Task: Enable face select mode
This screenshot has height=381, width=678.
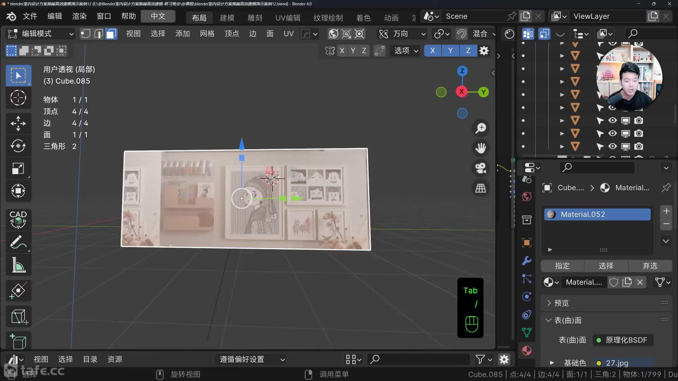Action: point(111,34)
